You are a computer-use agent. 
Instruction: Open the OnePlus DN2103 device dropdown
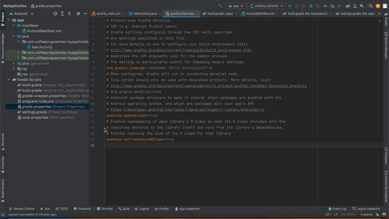[266, 6]
